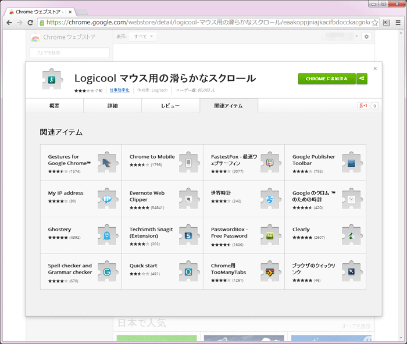Screen dimensions: 407x344
Task: Click the address bar URL
Action: [x=208, y=23]
